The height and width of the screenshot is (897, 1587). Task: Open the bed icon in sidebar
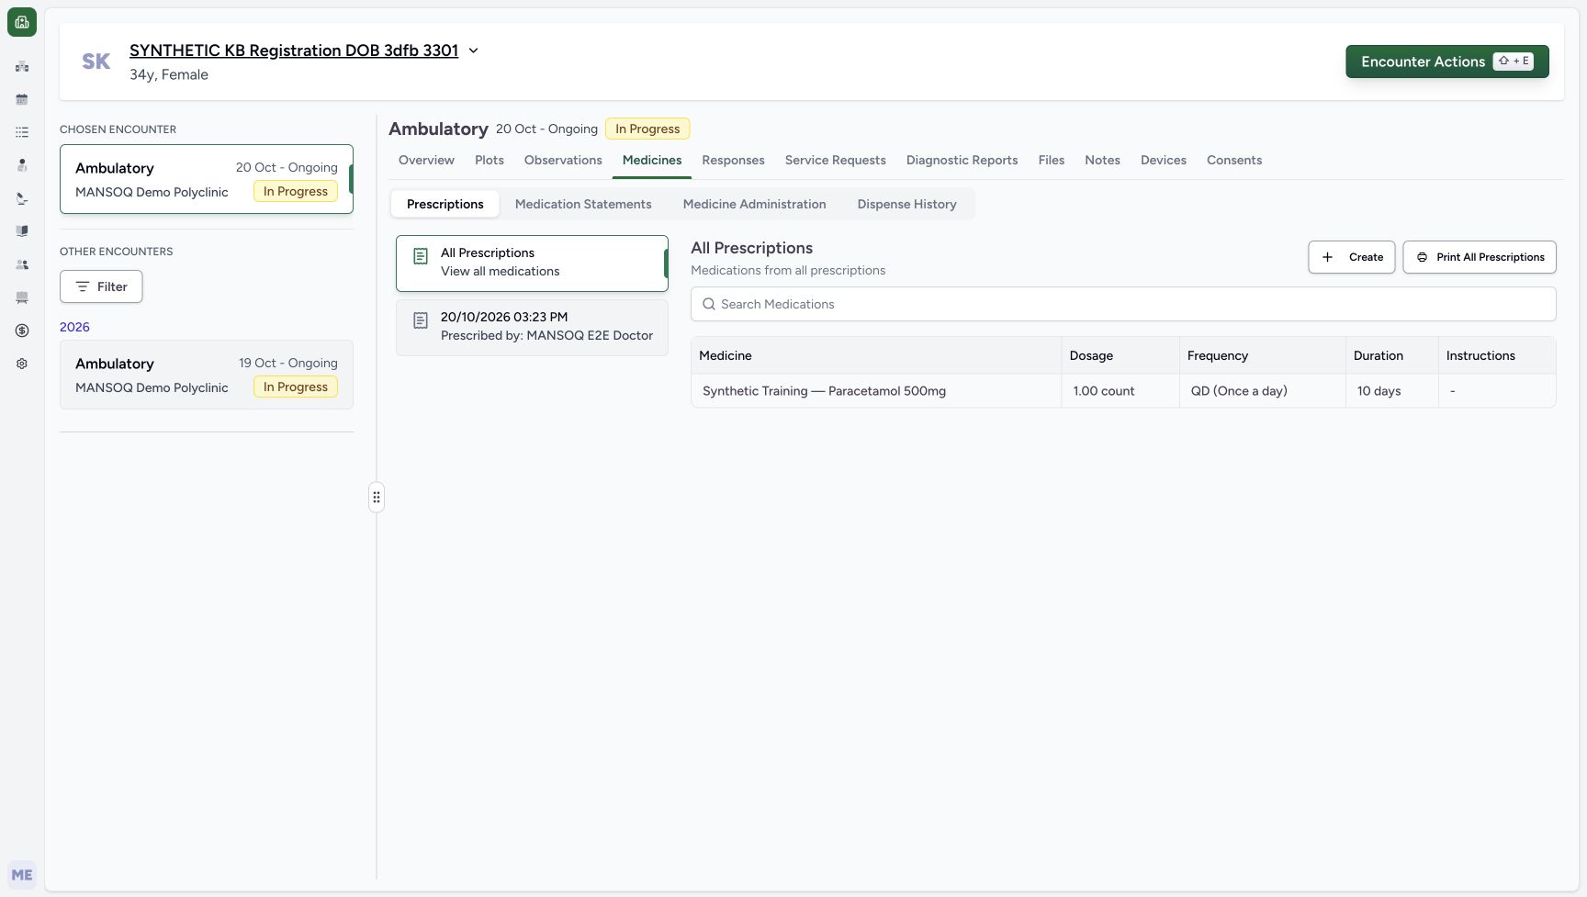(x=22, y=297)
